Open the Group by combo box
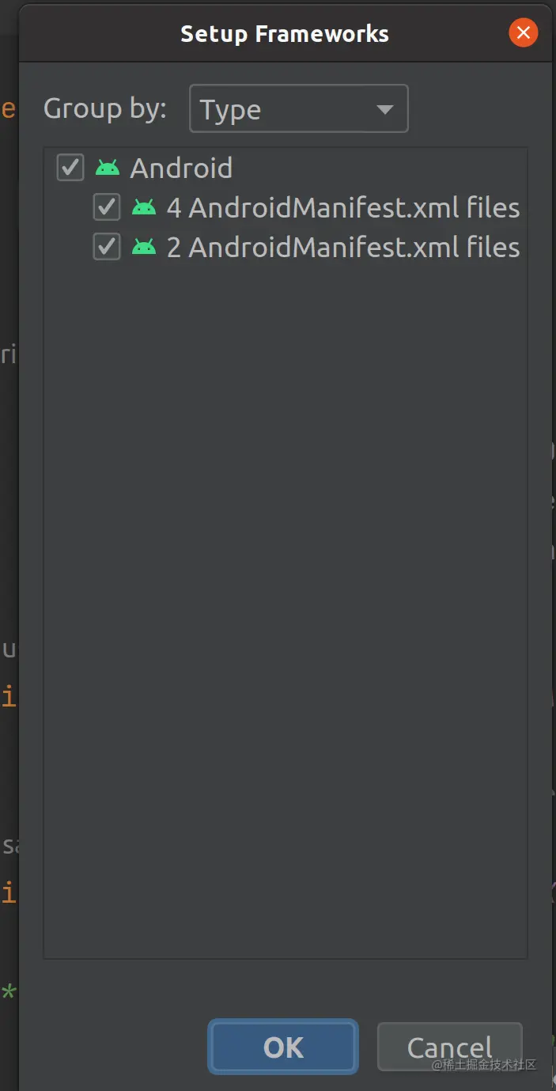This screenshot has height=1091, width=556. coord(299,108)
